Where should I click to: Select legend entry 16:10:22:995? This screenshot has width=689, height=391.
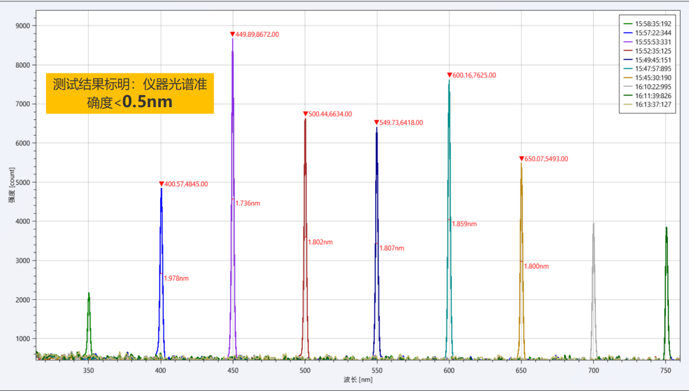(648, 87)
